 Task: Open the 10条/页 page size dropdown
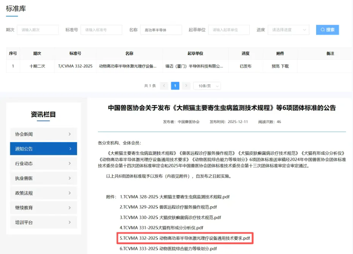(x=207, y=86)
